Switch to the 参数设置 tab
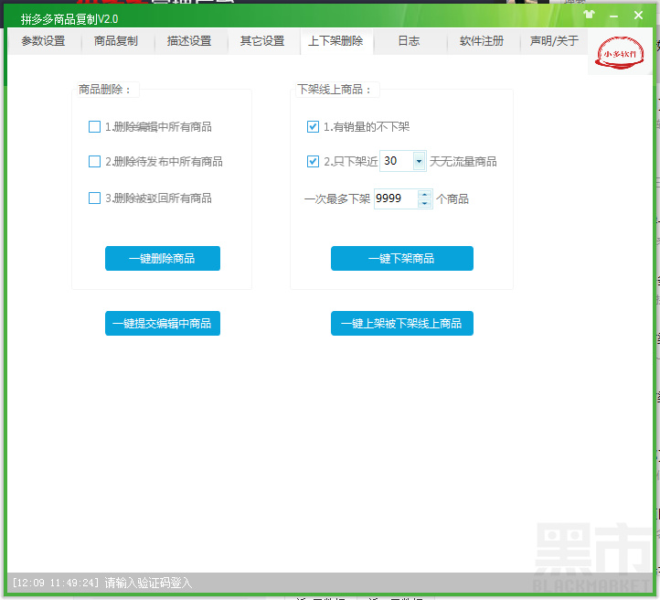 44,41
